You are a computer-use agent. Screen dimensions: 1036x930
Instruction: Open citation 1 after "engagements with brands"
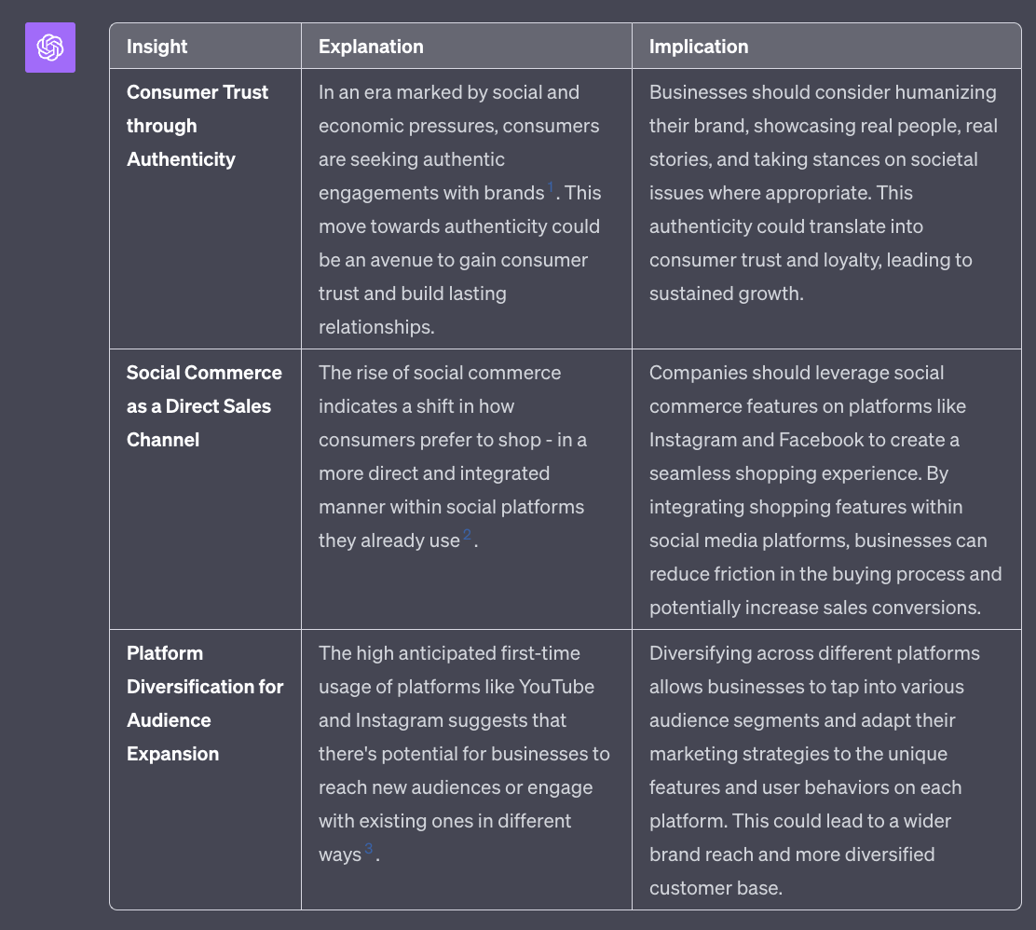pyautogui.click(x=551, y=188)
